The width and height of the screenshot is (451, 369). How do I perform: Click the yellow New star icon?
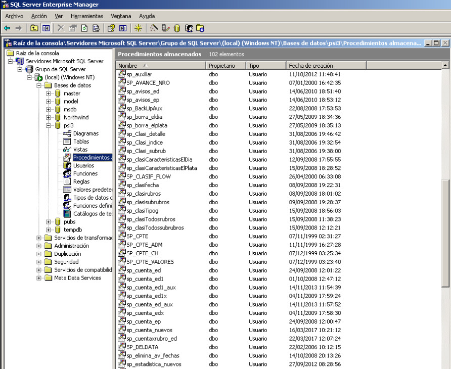coord(138,28)
